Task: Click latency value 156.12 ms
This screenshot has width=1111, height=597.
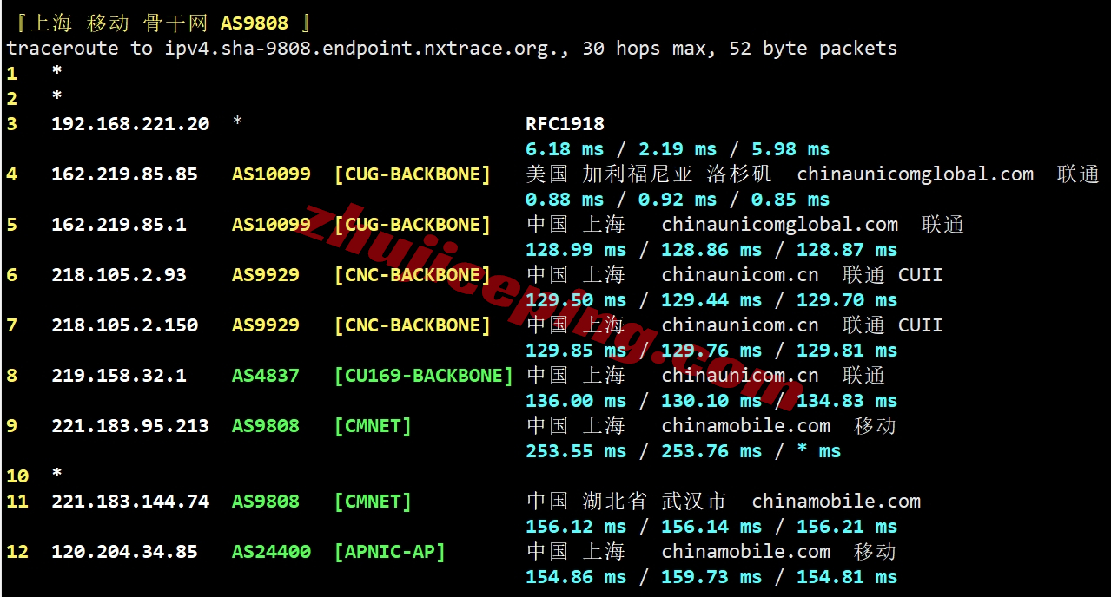Action: tap(576, 527)
